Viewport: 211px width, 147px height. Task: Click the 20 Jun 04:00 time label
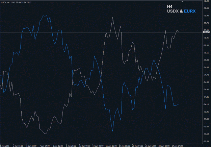[137, 146]
